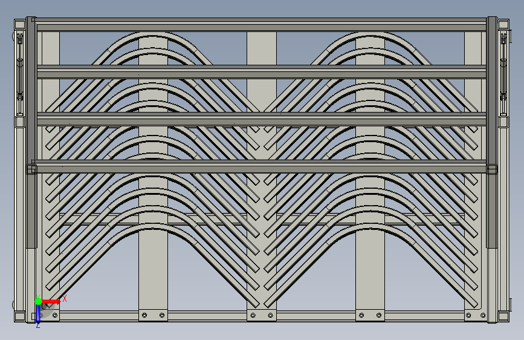
Task: Click the green Y axis dot of triad
Action: click(x=39, y=301)
